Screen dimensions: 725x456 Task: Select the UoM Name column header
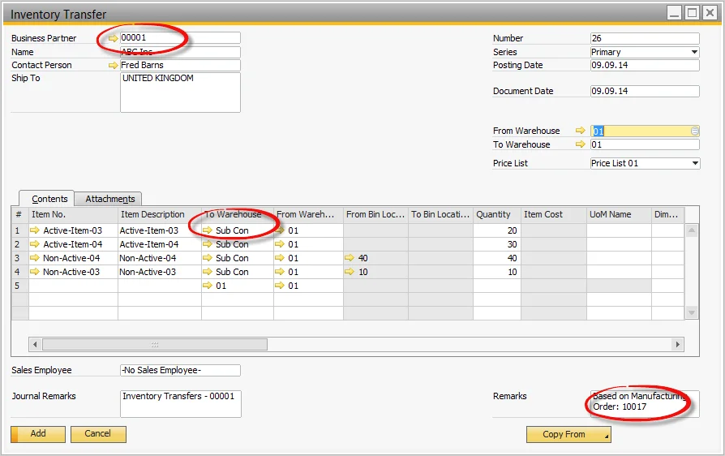click(619, 214)
